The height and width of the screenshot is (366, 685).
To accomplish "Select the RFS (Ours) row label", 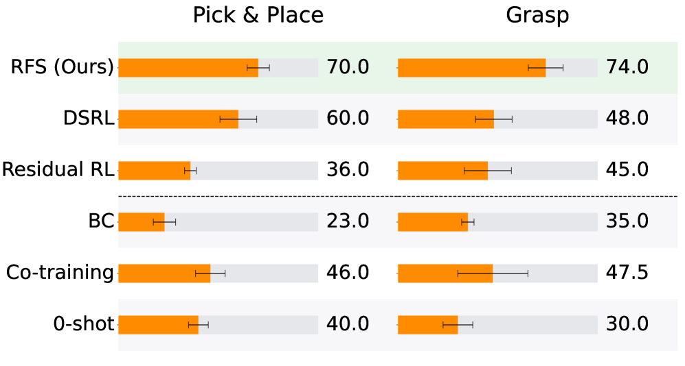I will coord(62,67).
